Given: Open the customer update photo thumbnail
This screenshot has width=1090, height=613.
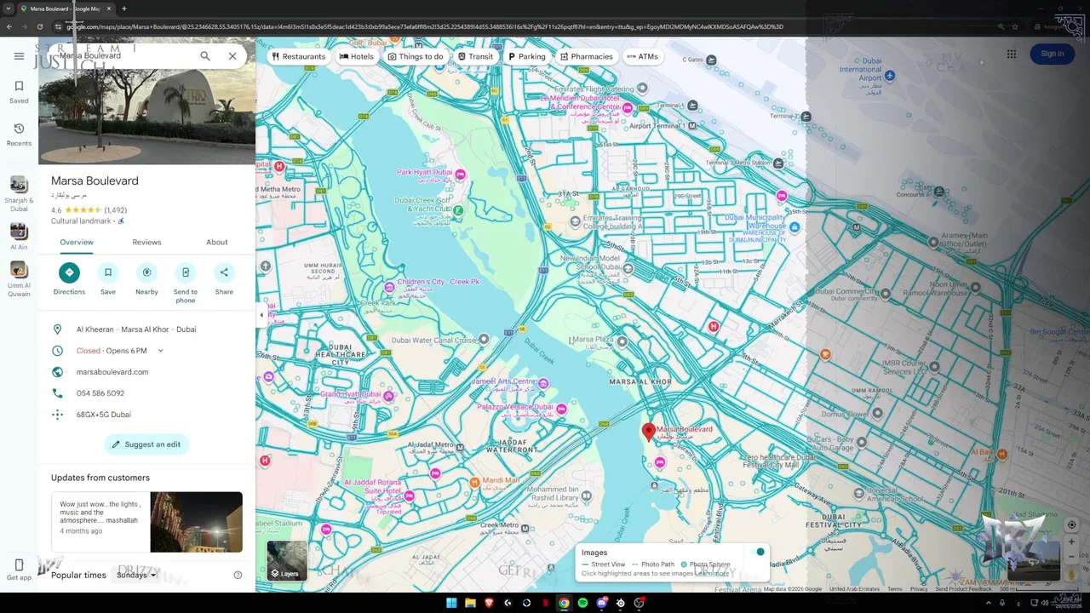Looking at the screenshot, I should [x=197, y=522].
